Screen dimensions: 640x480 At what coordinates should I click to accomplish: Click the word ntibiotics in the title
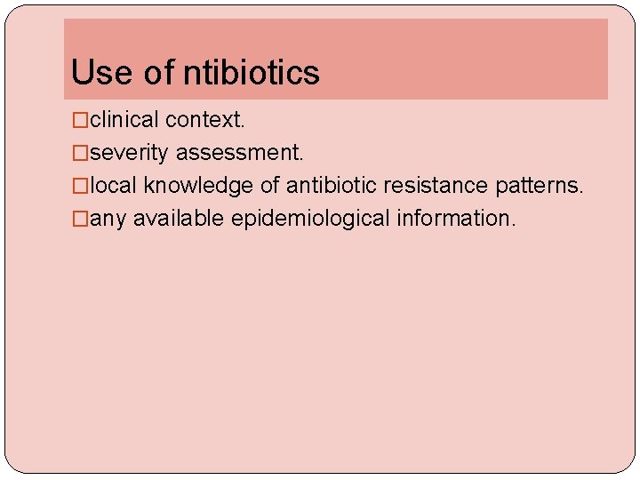pos(252,73)
